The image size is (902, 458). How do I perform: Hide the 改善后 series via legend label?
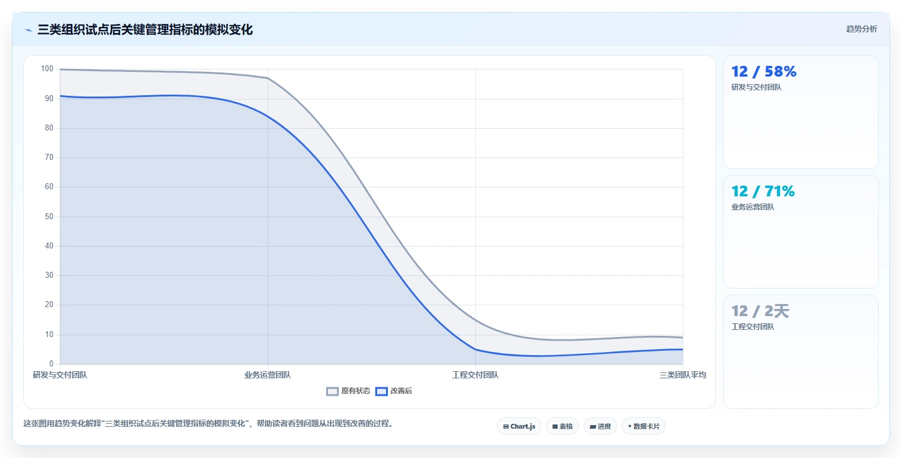pyautogui.click(x=401, y=391)
